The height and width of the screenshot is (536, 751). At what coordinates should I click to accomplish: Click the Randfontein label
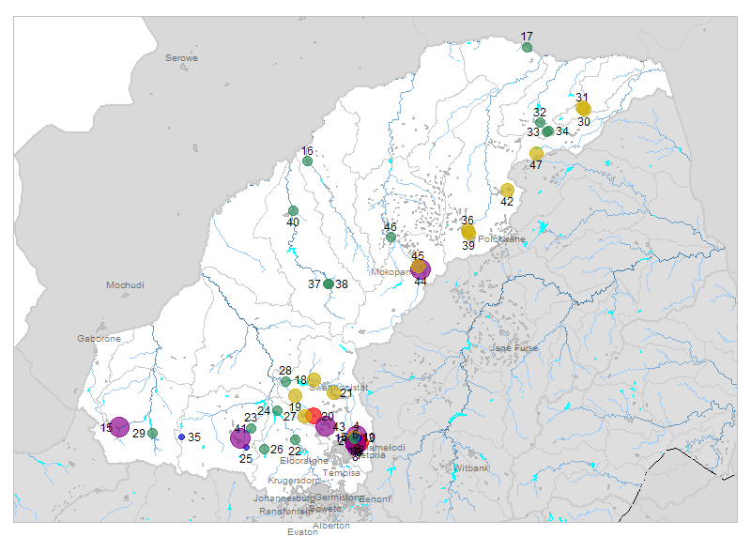[285, 512]
